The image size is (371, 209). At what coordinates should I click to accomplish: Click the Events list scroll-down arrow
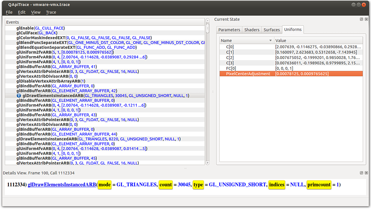click(207, 163)
